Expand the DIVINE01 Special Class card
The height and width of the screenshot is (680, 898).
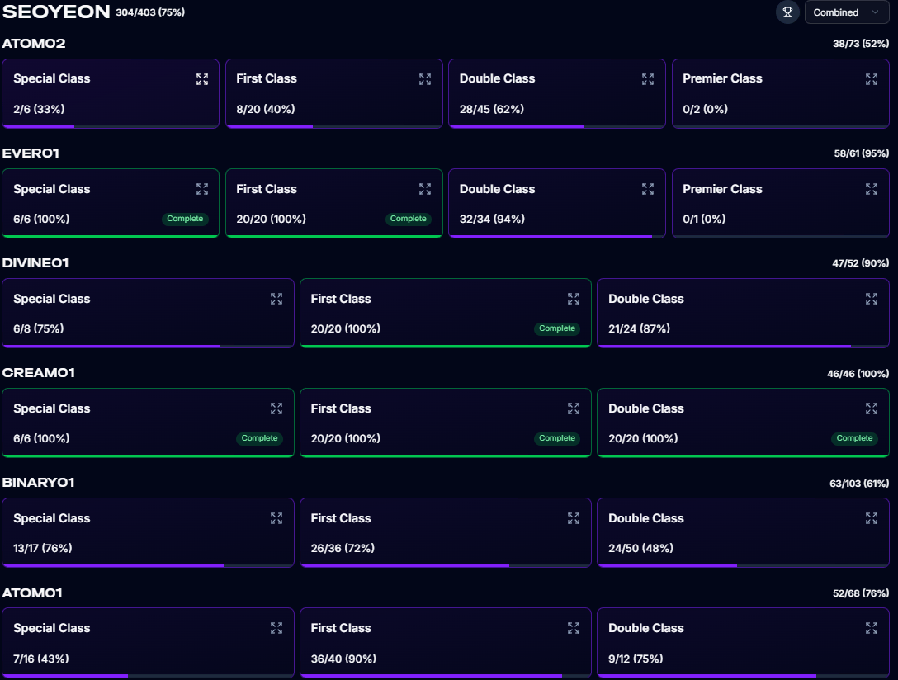tap(276, 299)
